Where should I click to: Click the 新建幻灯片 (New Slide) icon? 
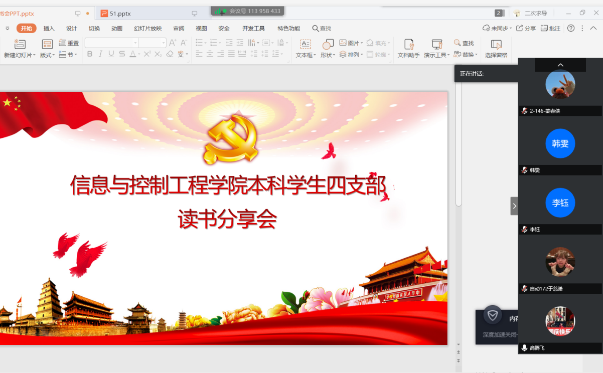pyautogui.click(x=20, y=44)
